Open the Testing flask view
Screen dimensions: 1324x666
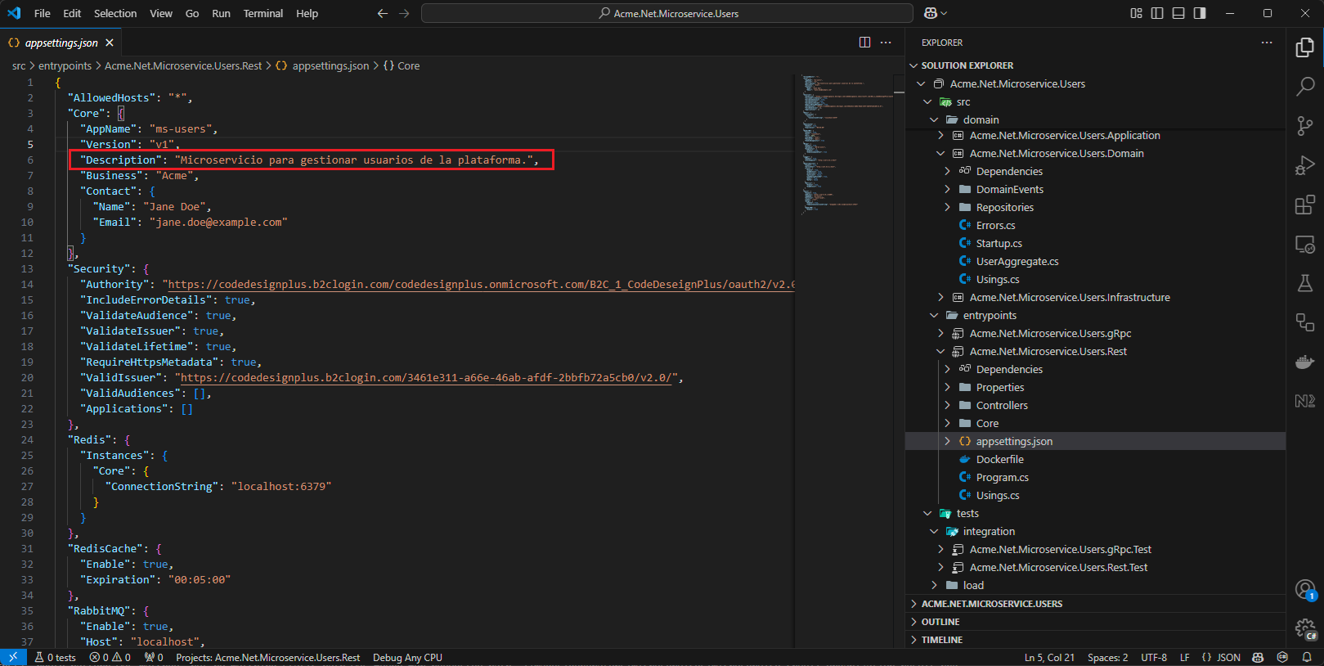pyautogui.click(x=1305, y=283)
